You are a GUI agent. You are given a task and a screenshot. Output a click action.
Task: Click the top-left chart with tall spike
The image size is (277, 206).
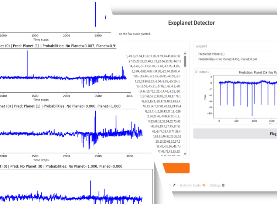coord(55,17)
